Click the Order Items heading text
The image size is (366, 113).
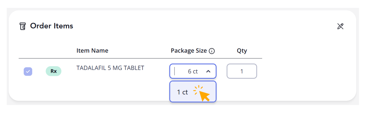[x=52, y=26]
